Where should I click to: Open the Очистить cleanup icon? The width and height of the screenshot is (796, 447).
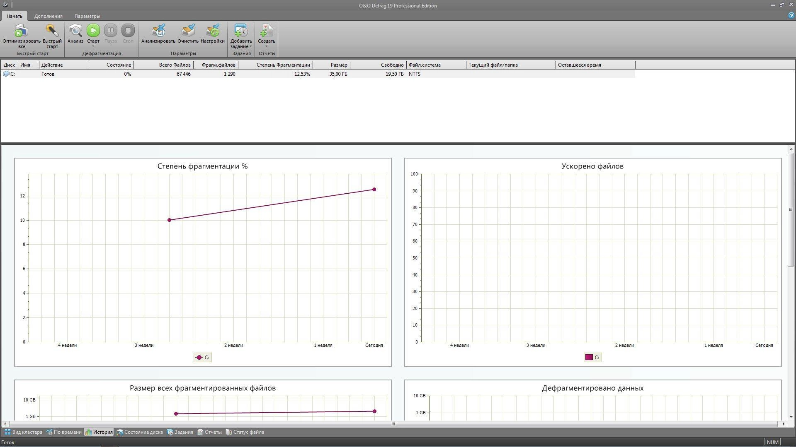pos(188,31)
